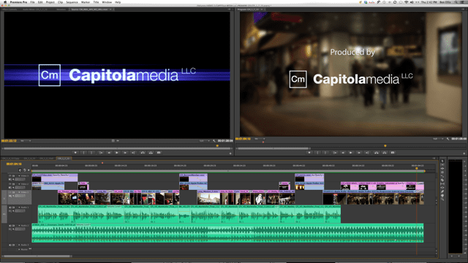468x263 pixels.
Task: Open the Help menu
Action: pyautogui.click(x=118, y=2)
